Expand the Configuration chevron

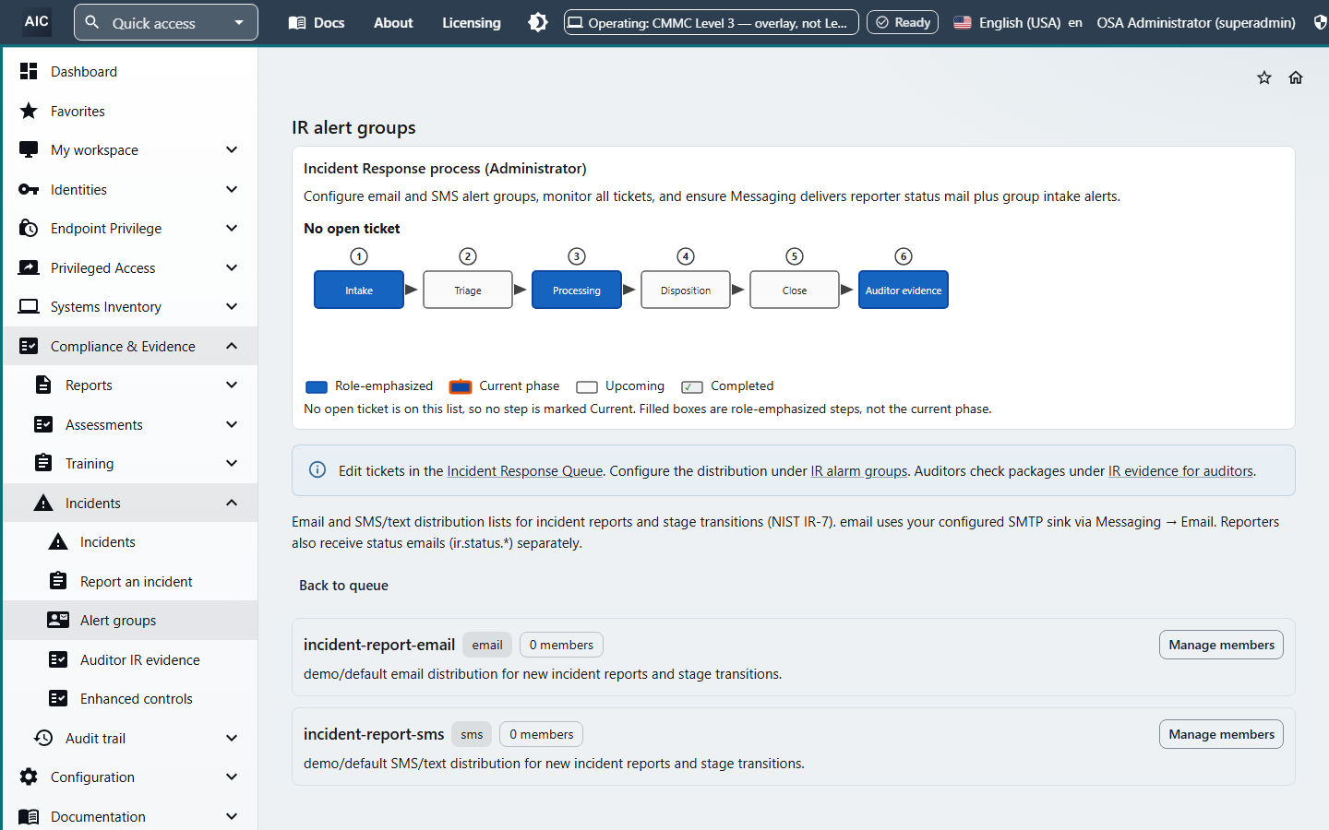(232, 777)
